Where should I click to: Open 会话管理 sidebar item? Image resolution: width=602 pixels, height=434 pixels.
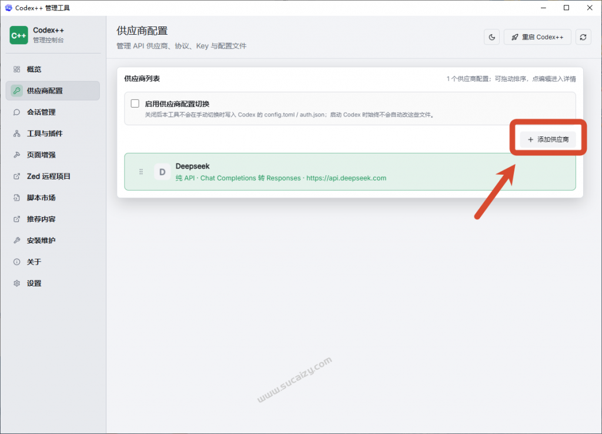(52, 112)
